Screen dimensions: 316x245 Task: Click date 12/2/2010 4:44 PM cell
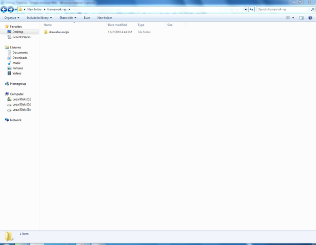pyautogui.click(x=120, y=32)
